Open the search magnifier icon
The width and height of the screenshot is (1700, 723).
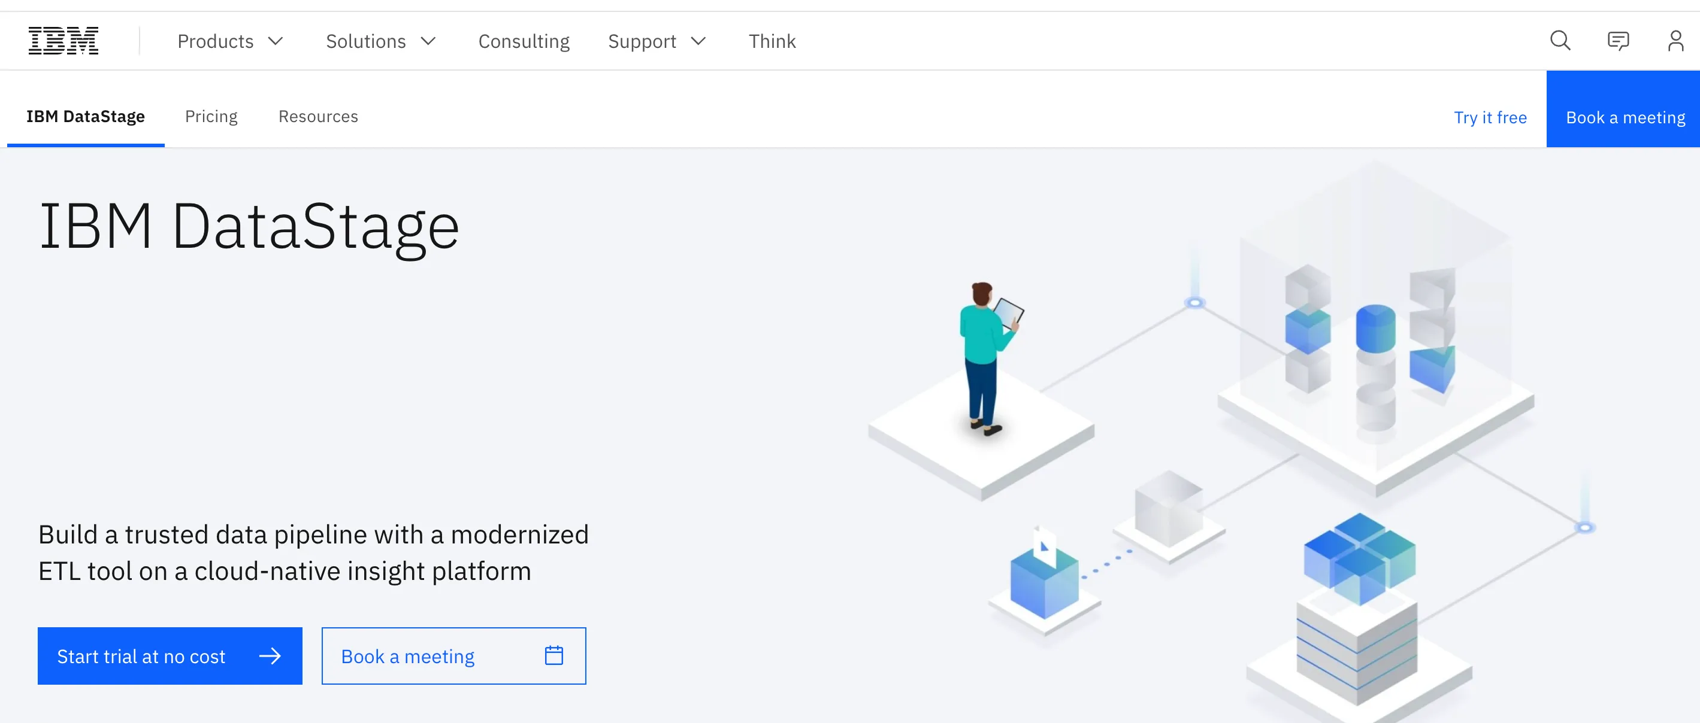1560,41
